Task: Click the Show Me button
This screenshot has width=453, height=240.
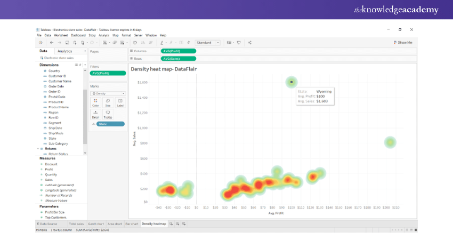Action: 403,42
